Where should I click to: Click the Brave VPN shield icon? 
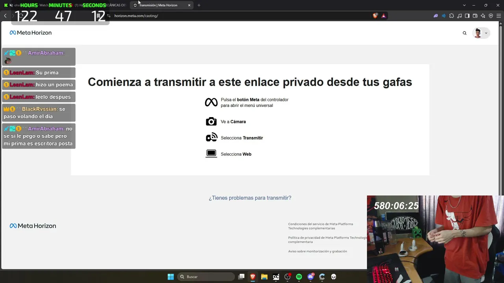tap(491, 16)
